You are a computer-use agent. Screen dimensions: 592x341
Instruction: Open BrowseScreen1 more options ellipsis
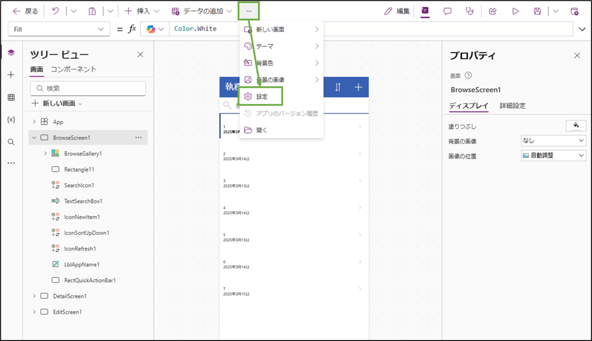(x=139, y=137)
